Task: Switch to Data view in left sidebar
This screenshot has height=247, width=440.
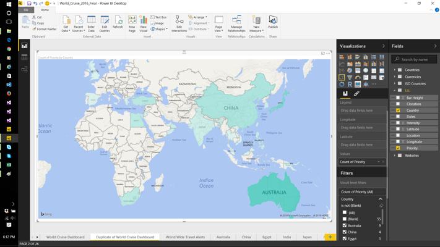Action: tap(24, 57)
